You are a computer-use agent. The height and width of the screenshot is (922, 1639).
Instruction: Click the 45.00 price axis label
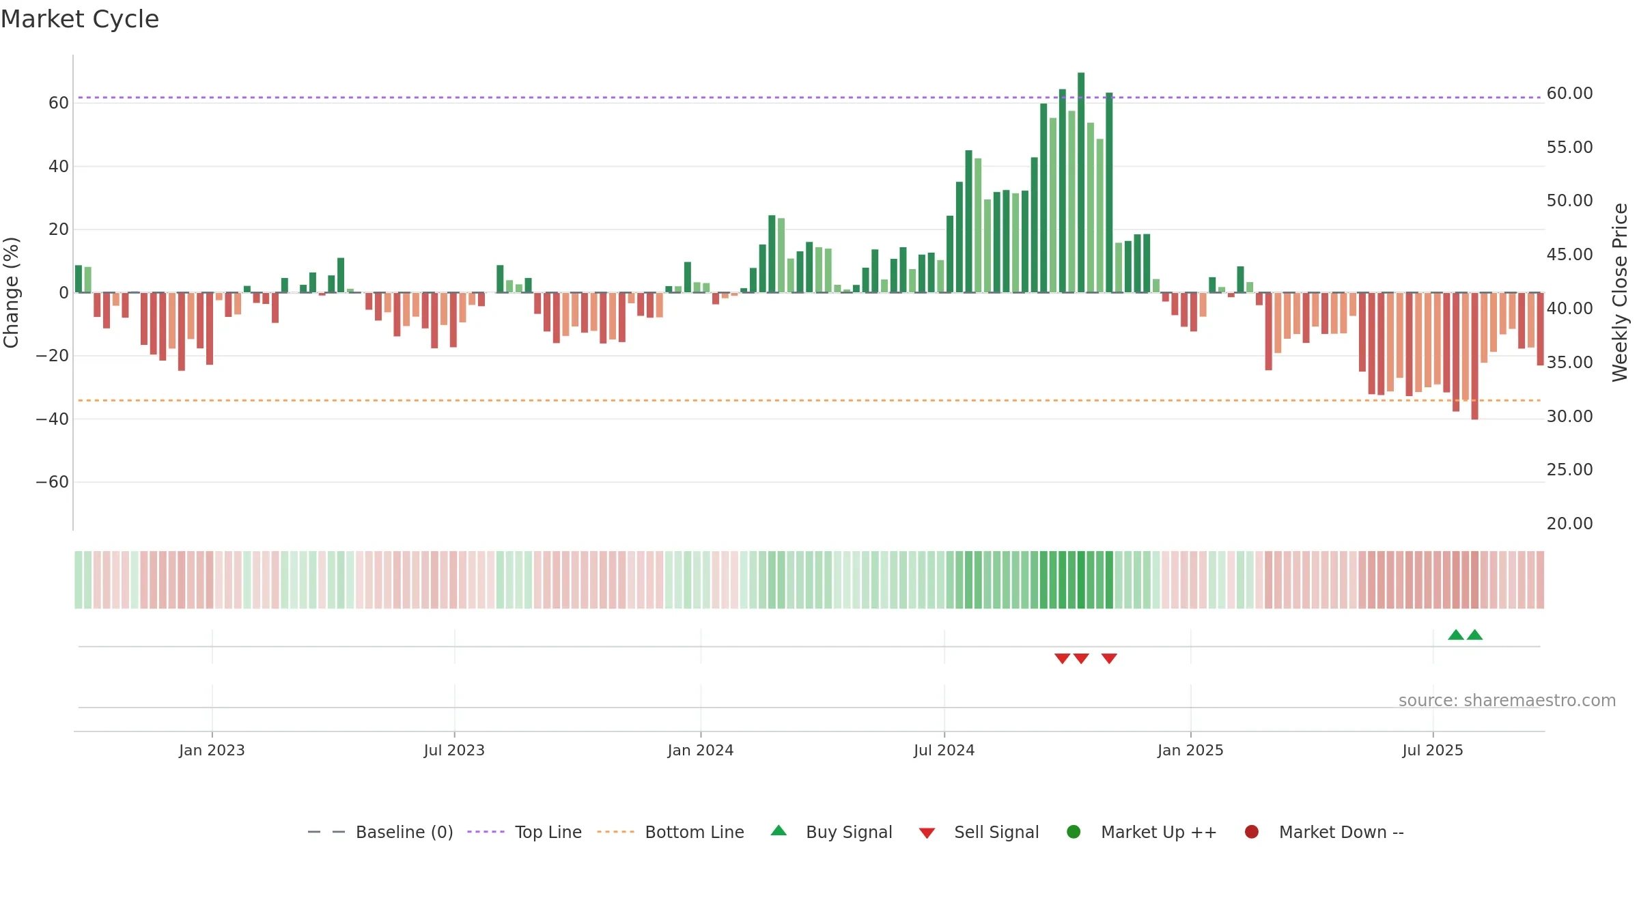(1569, 255)
